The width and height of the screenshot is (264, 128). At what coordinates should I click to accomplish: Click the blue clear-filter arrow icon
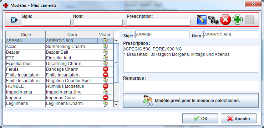[x=14, y=20]
